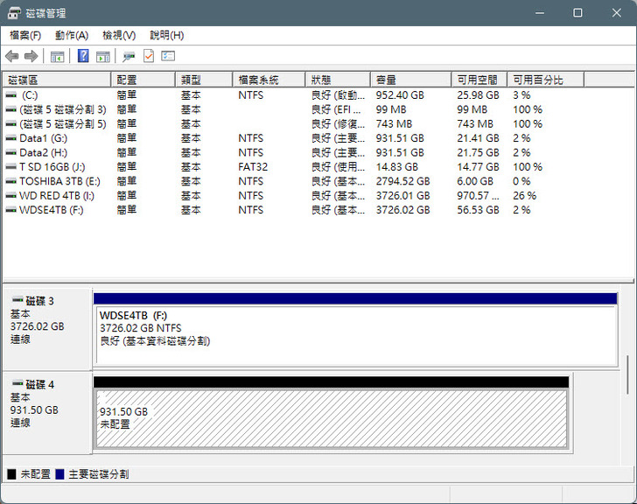Viewport: 637px width, 504px height.
Task: Toggle the show/hide console tree icon
Action: pos(58,57)
